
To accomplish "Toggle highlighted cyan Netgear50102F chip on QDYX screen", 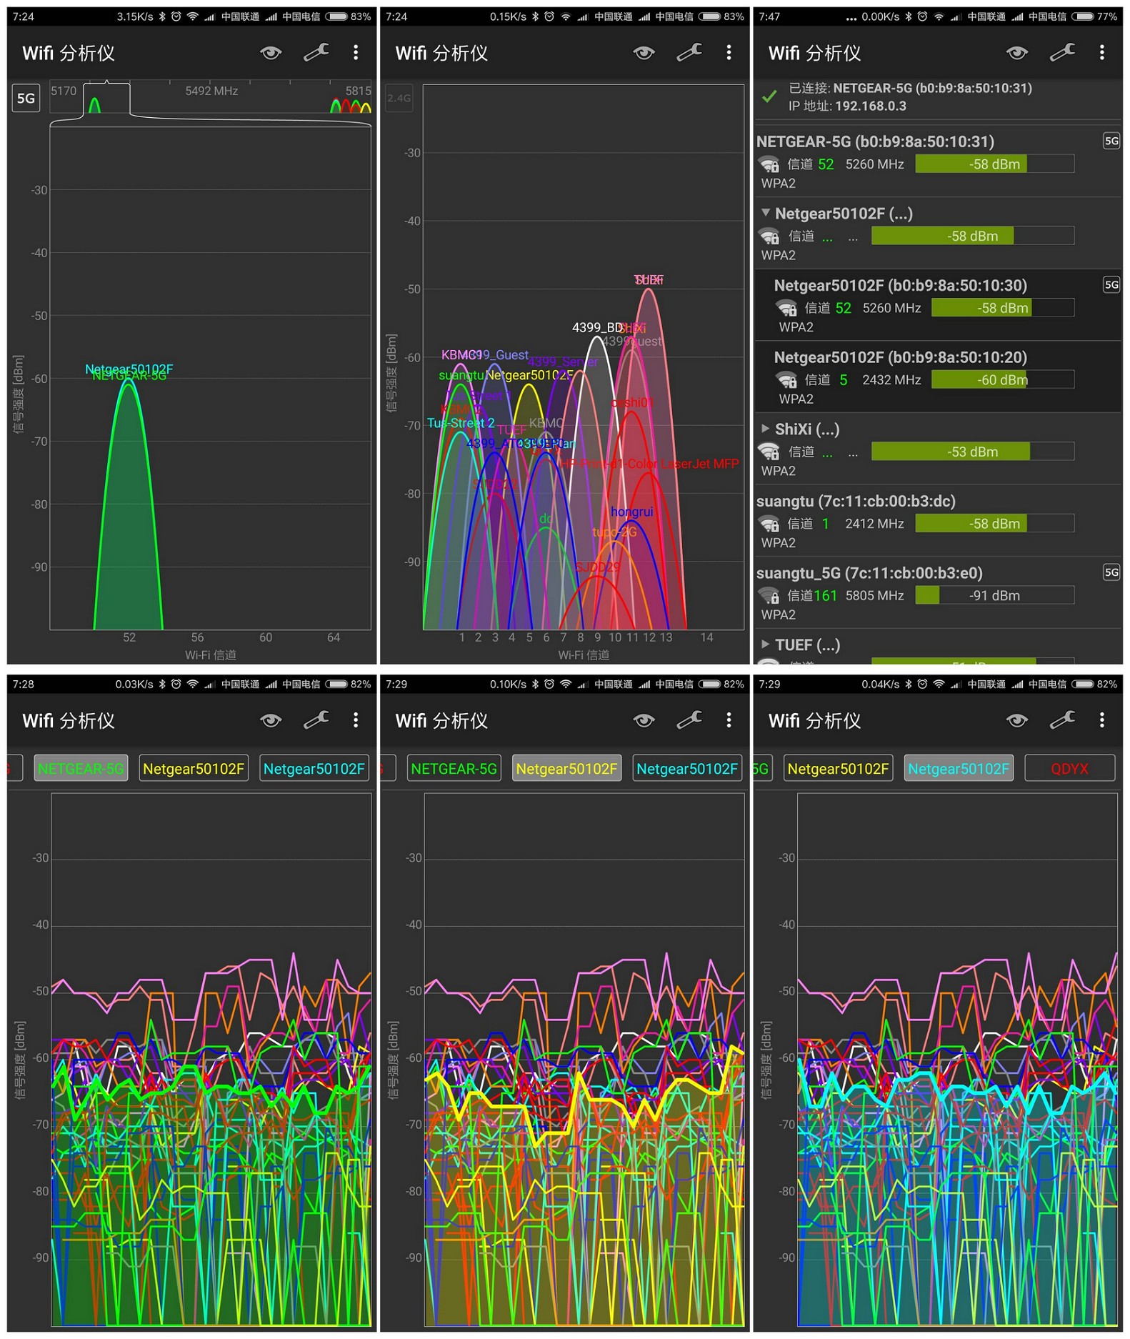I will click(x=959, y=769).
